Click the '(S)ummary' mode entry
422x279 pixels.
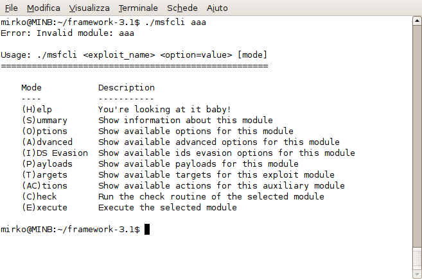click(44, 120)
